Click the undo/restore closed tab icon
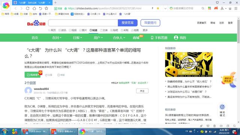Image resolution: width=240 pixels, height=135 pixels. point(40,8)
